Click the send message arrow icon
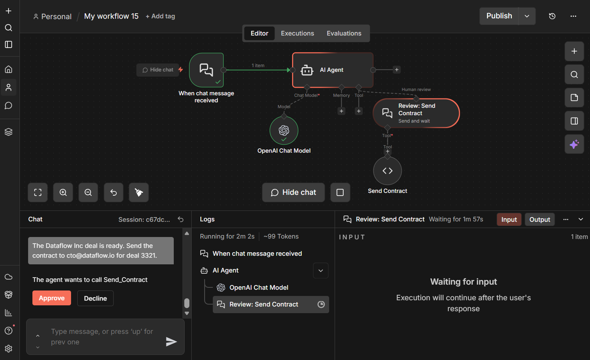Viewport: 590px width, 360px height. pos(171,342)
